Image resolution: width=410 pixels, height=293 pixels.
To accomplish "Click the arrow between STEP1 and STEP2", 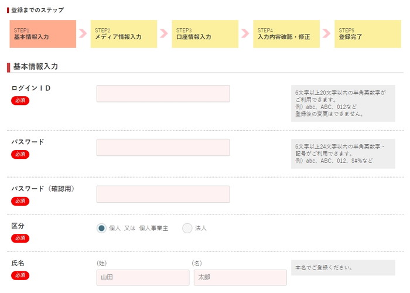I will pos(83,33).
